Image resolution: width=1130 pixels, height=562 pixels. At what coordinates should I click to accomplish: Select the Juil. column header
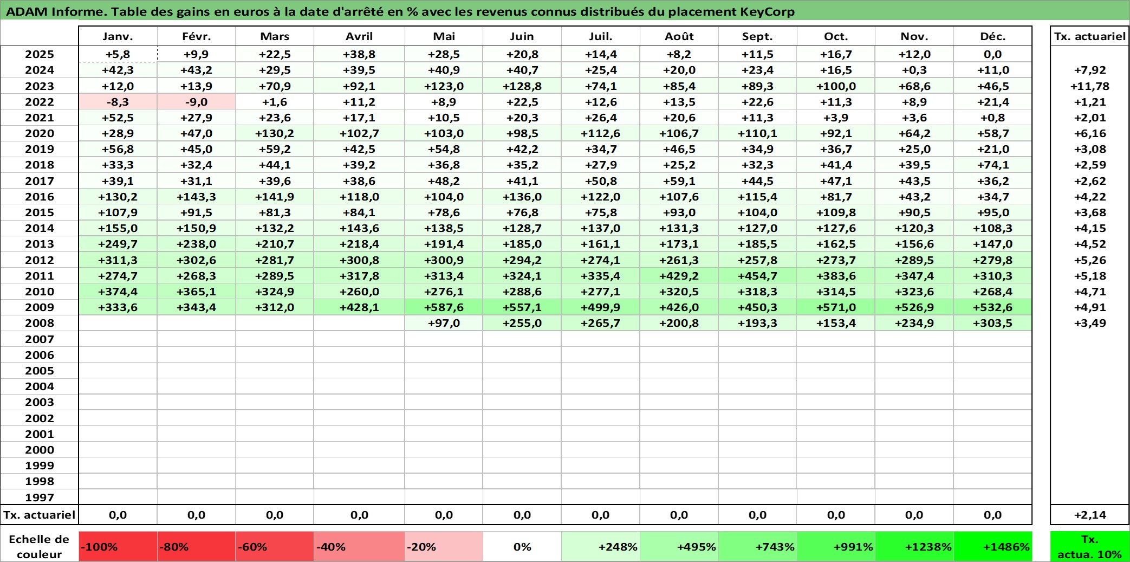click(601, 36)
